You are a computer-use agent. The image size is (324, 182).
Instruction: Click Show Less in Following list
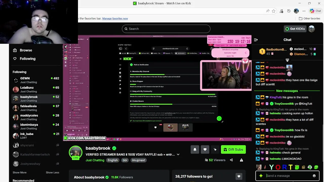[x=52, y=172]
